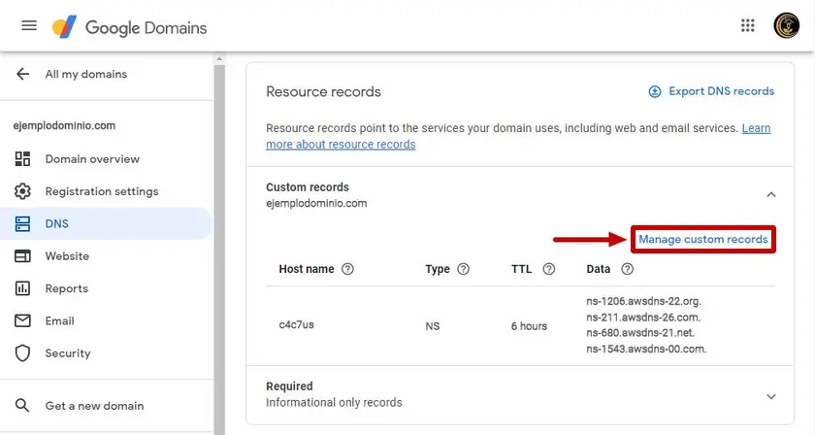The width and height of the screenshot is (815, 435).
Task: Click Manage custom records link
Action: (703, 240)
